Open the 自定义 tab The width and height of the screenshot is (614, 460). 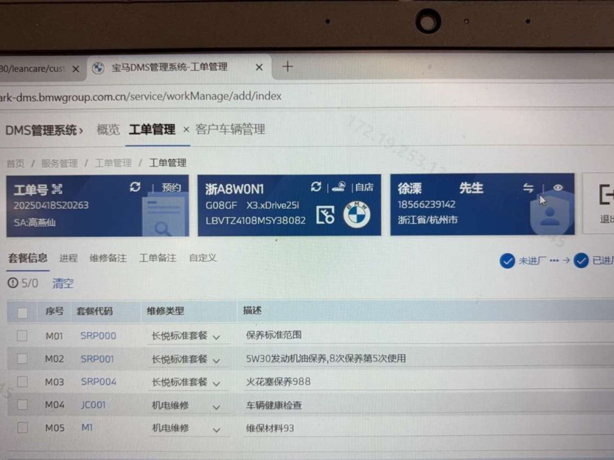click(202, 258)
